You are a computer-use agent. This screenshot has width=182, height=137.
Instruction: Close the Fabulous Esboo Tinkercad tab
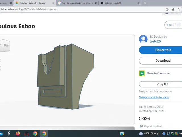53,3
